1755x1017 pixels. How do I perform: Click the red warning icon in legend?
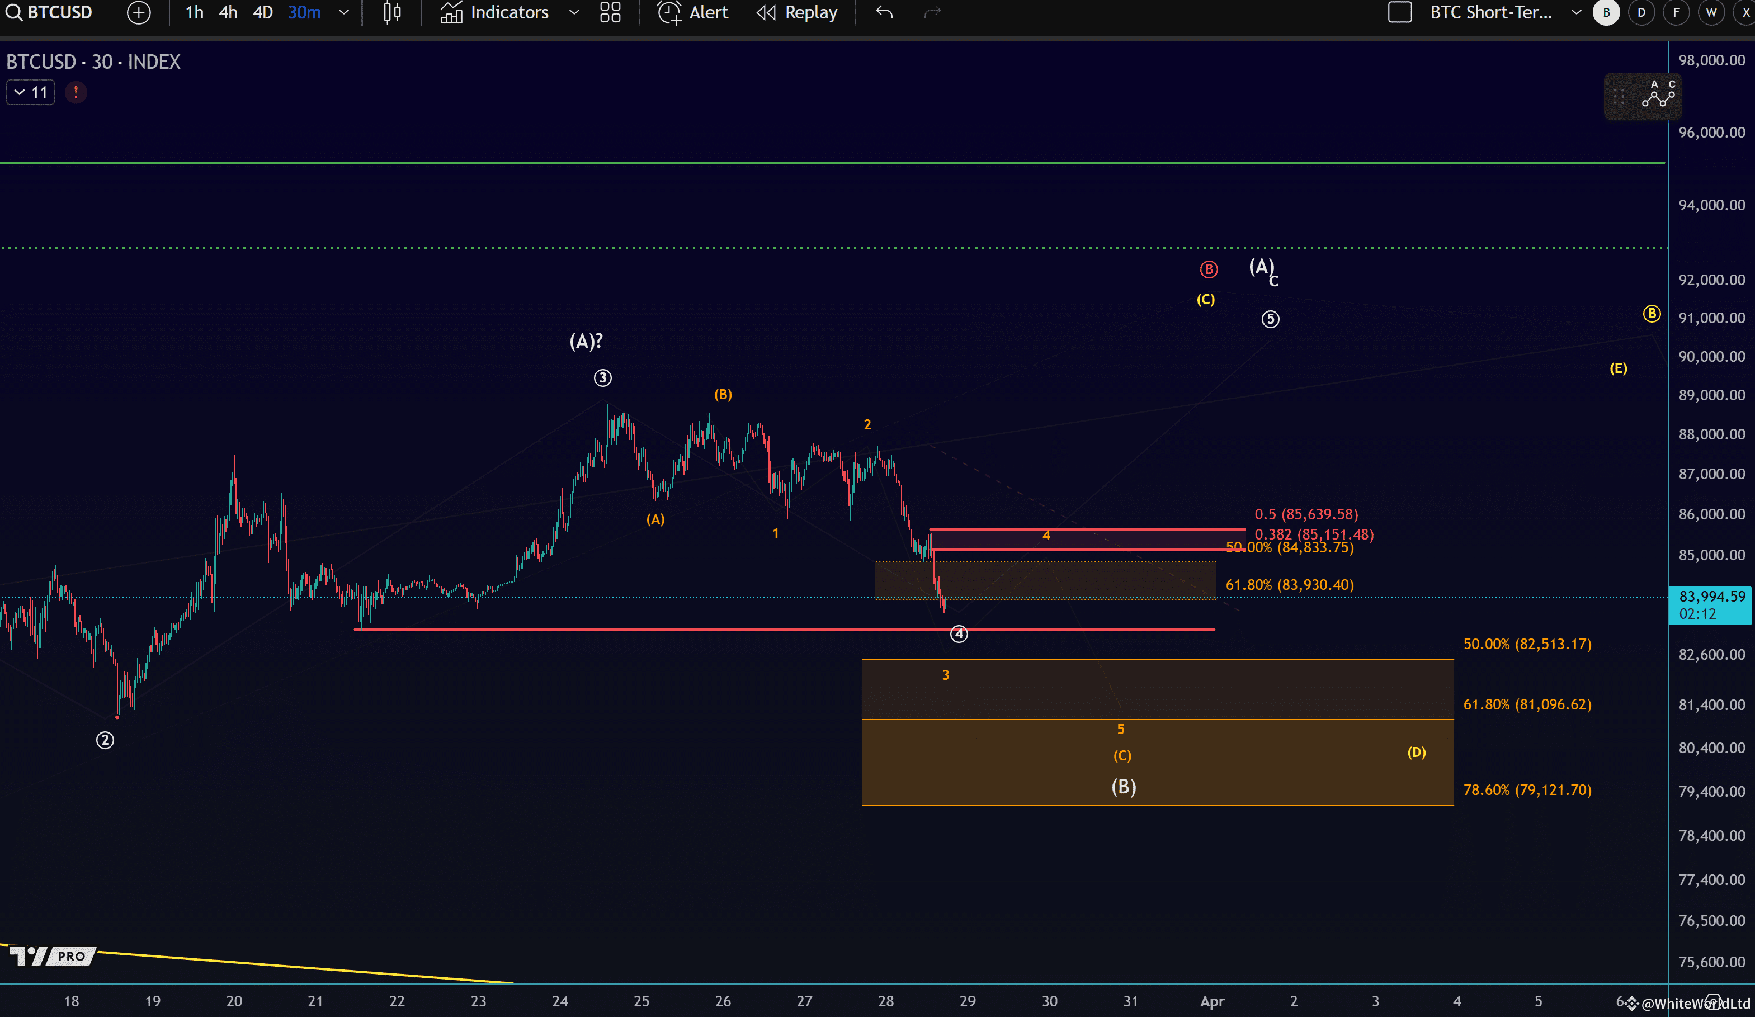76,92
